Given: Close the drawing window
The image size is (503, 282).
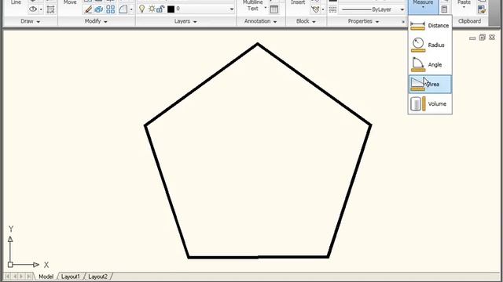Looking at the screenshot, I should 492,38.
